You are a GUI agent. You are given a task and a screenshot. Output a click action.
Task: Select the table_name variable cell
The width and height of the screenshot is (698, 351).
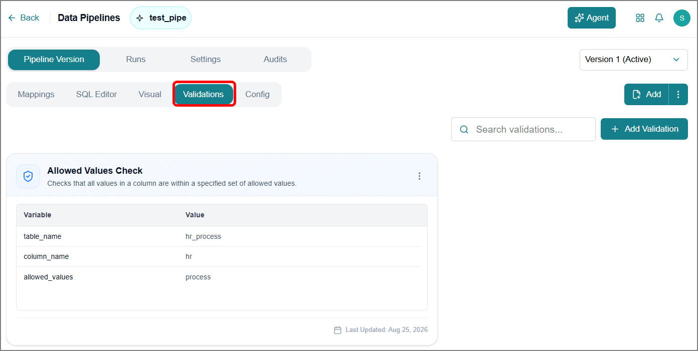pyautogui.click(x=43, y=236)
